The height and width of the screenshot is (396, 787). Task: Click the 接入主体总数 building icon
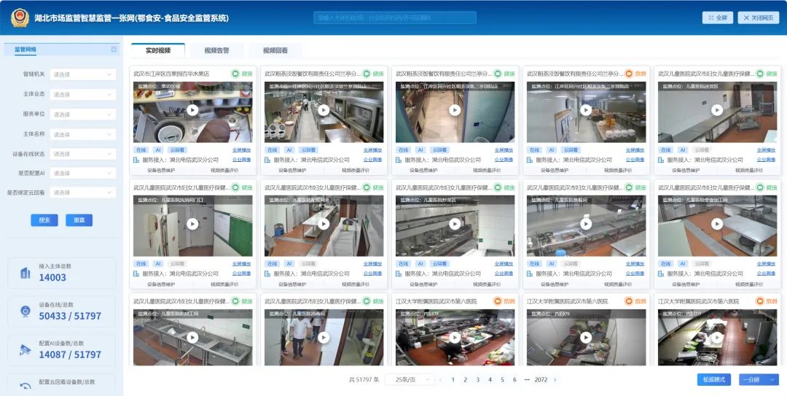click(x=25, y=273)
